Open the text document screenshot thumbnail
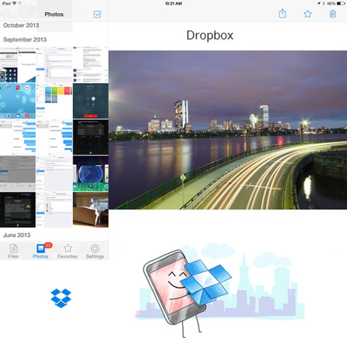The image size is (347, 347). point(91,65)
